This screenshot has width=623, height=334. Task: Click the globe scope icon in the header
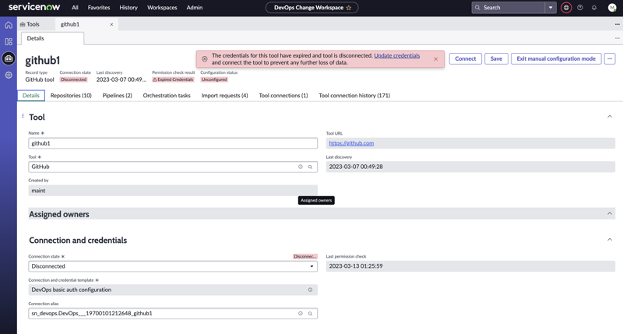[566, 8]
